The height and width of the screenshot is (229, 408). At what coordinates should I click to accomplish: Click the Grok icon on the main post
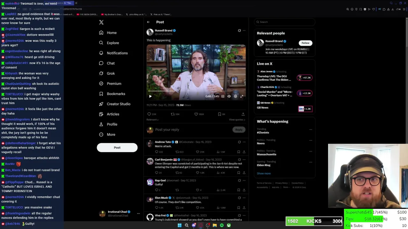click(239, 31)
